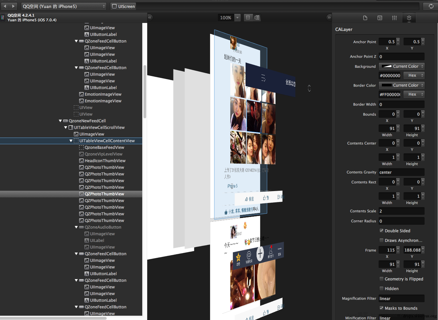Collapse the QzoneNewFeedCell tree node
This screenshot has height=320, width=438.
tap(60, 121)
